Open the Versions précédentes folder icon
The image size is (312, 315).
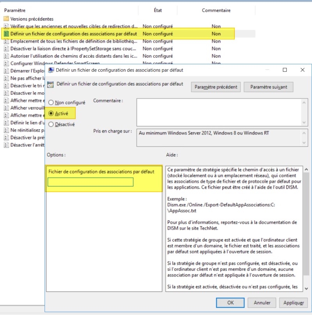[6, 19]
